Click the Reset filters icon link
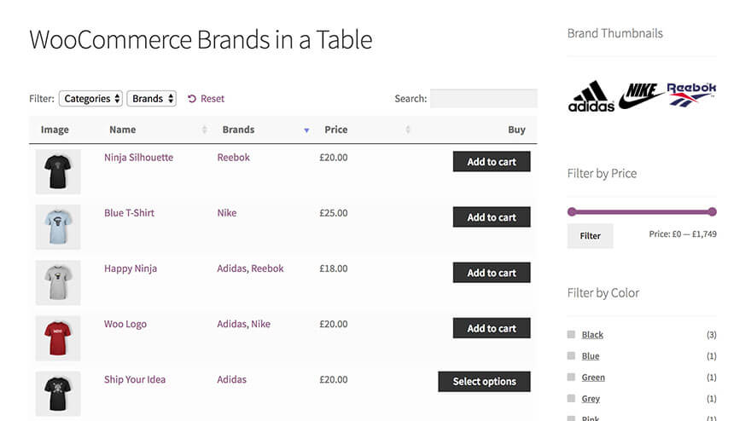This screenshot has height=421, width=751. (x=192, y=99)
